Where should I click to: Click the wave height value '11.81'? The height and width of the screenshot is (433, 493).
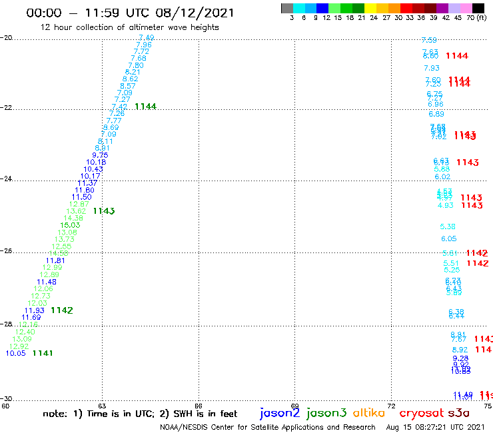click(55, 260)
